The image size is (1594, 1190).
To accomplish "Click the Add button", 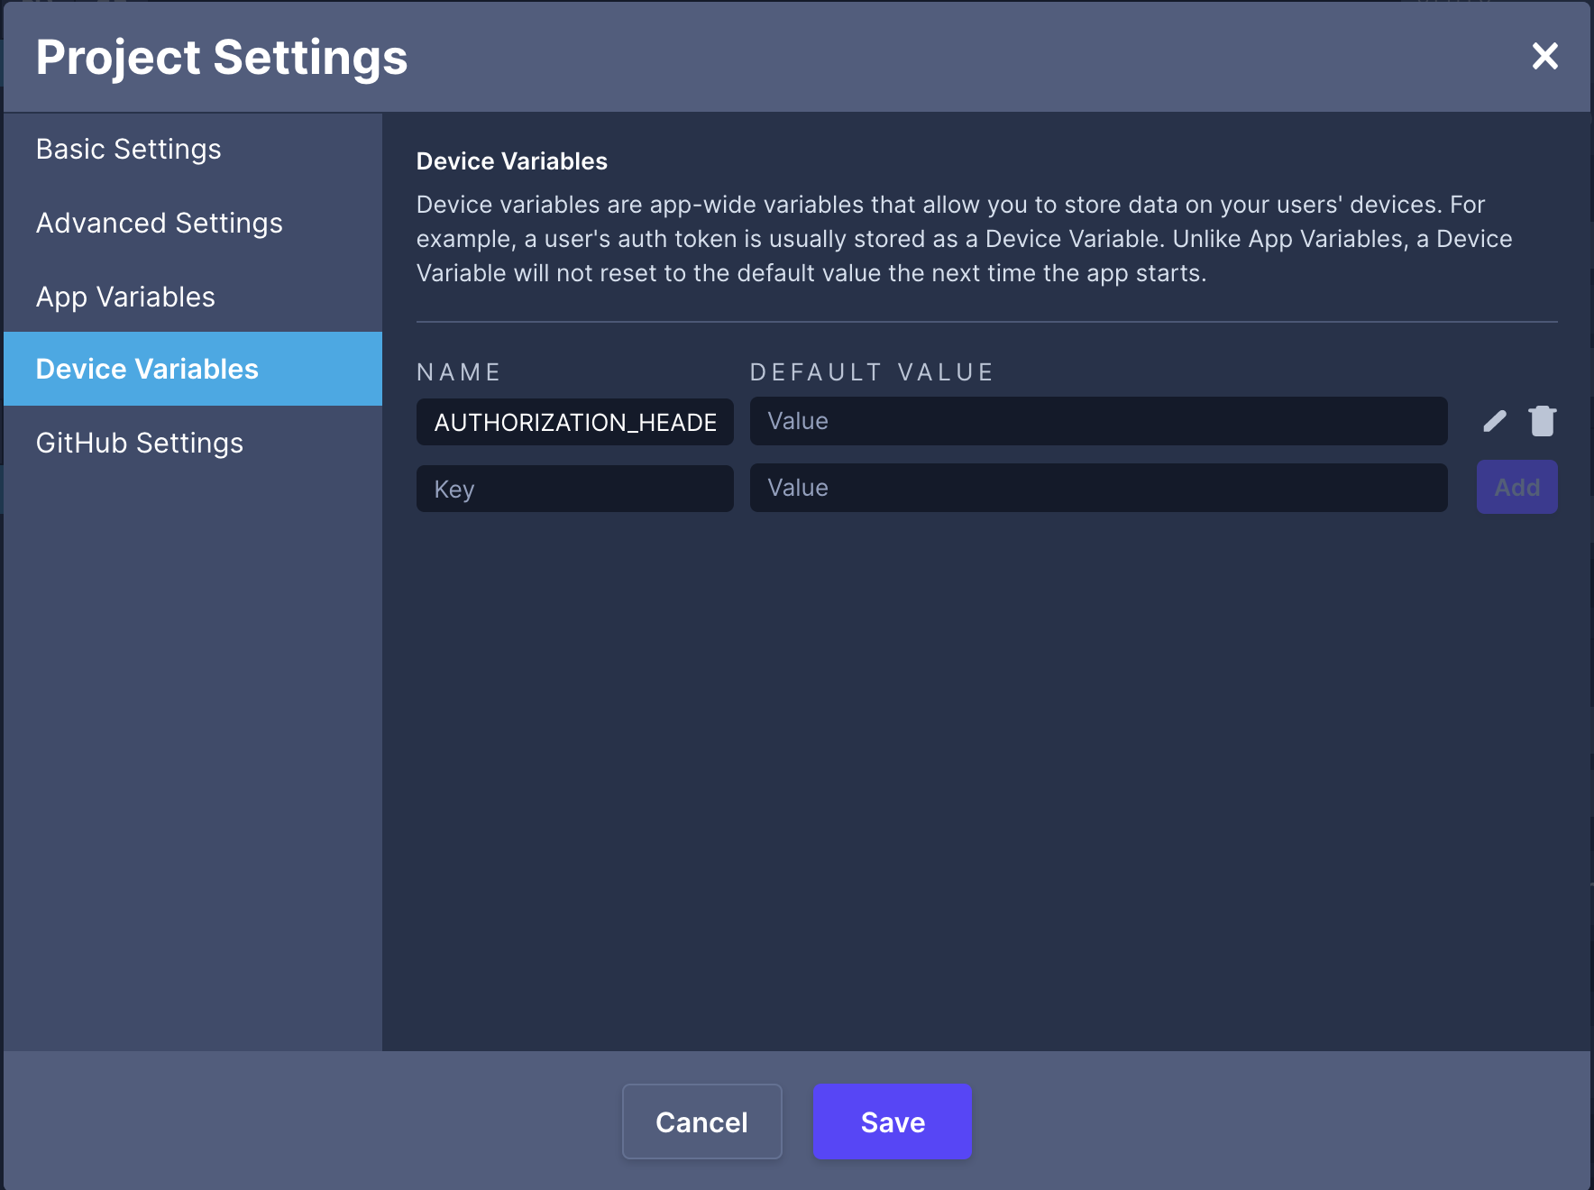I will point(1517,487).
